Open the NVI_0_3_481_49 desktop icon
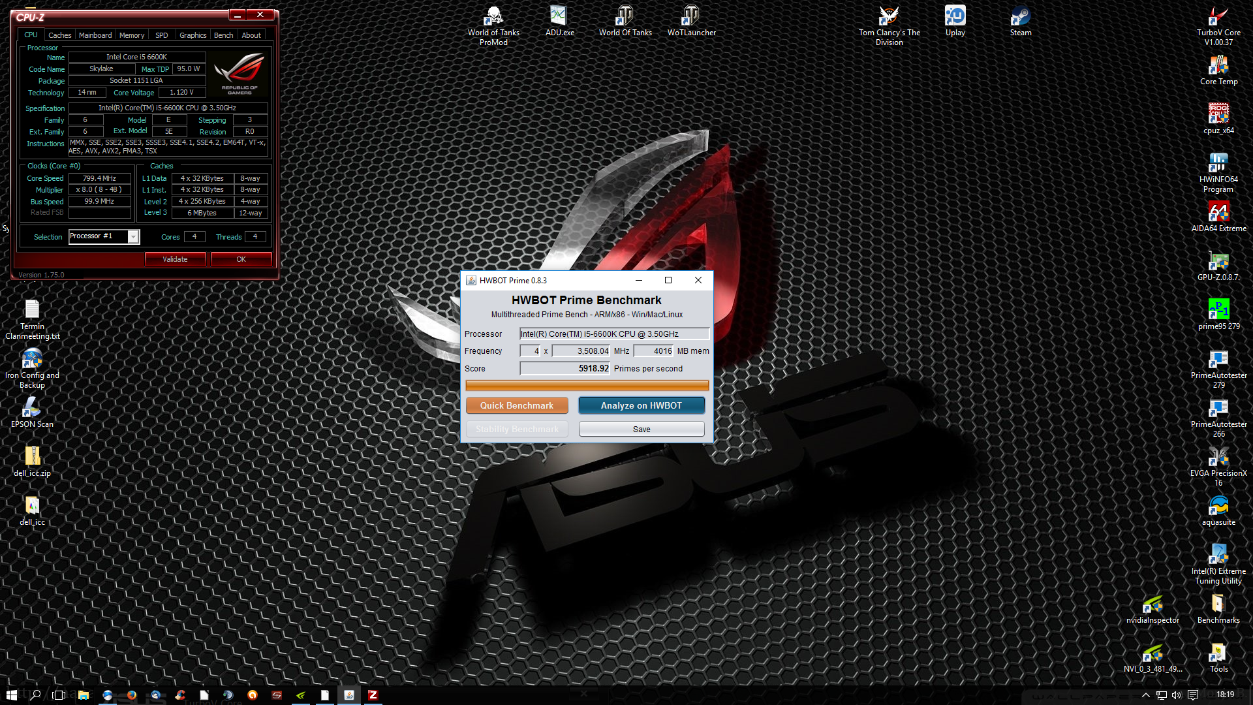The height and width of the screenshot is (705, 1253). (1152, 657)
